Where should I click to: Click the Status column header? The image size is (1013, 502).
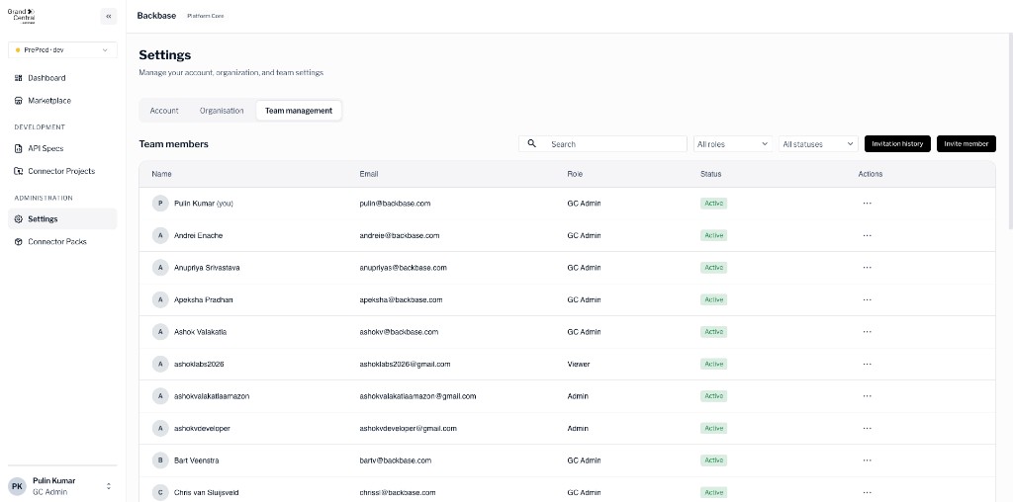pyautogui.click(x=710, y=174)
